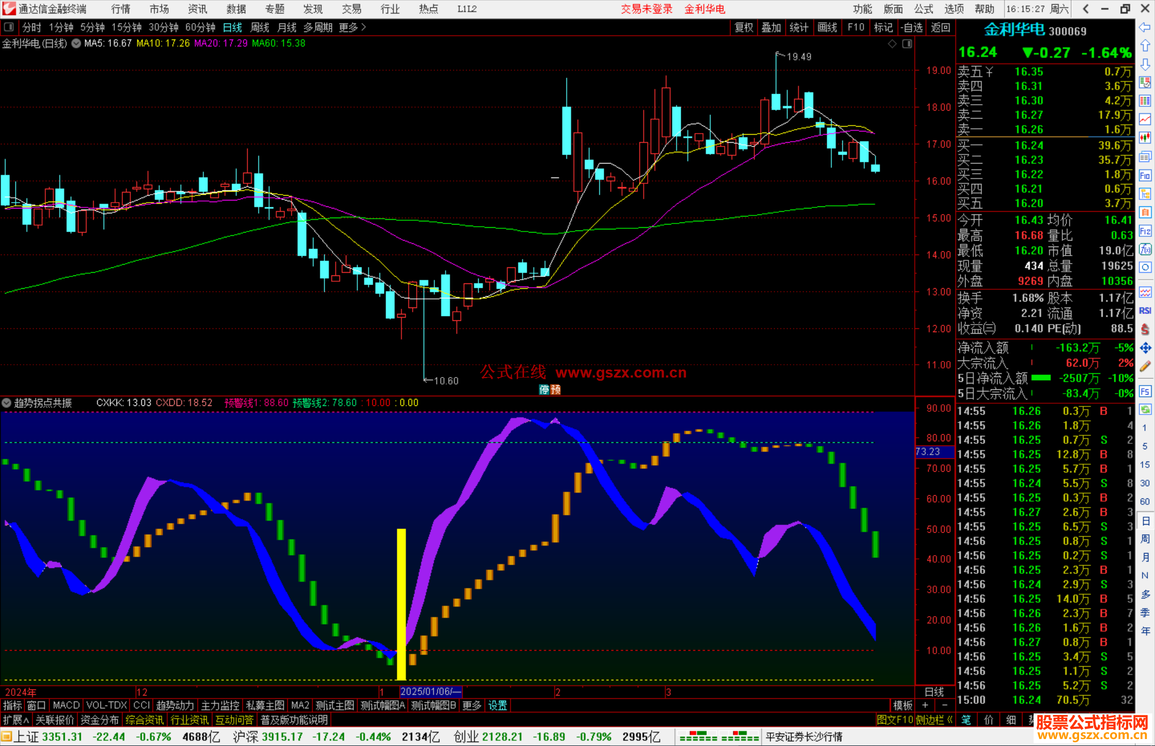Click the 设置 settings tab at bottom
The image size is (1155, 746).
pyautogui.click(x=498, y=705)
